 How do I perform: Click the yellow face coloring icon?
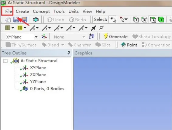(20, 28)
